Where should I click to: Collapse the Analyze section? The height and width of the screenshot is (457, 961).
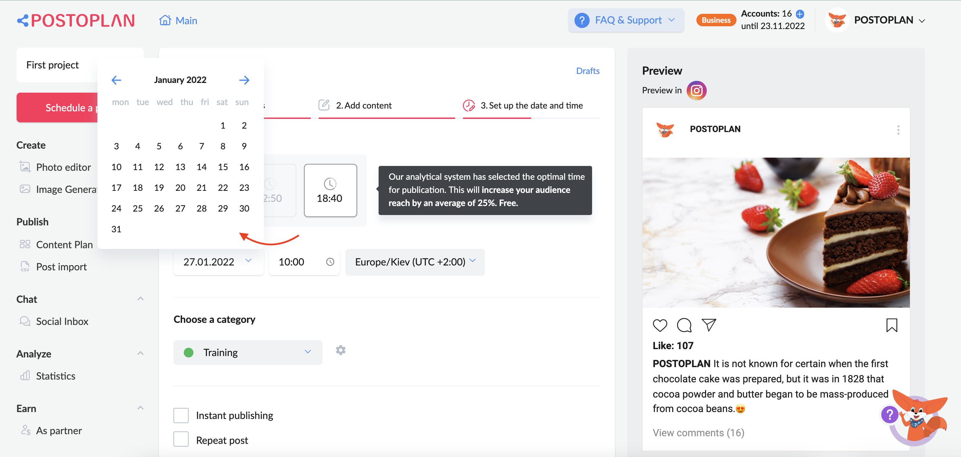click(140, 353)
